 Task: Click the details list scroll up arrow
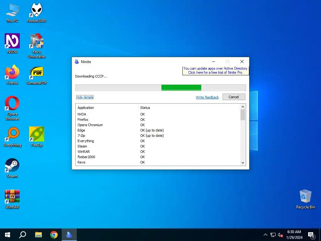pyautogui.click(x=243, y=107)
